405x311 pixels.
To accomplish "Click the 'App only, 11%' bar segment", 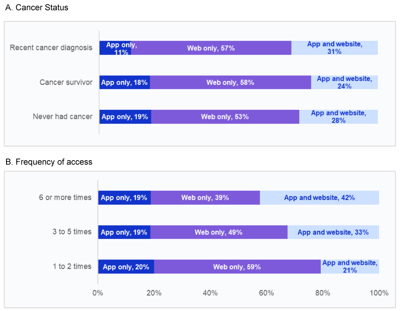I will [115, 48].
